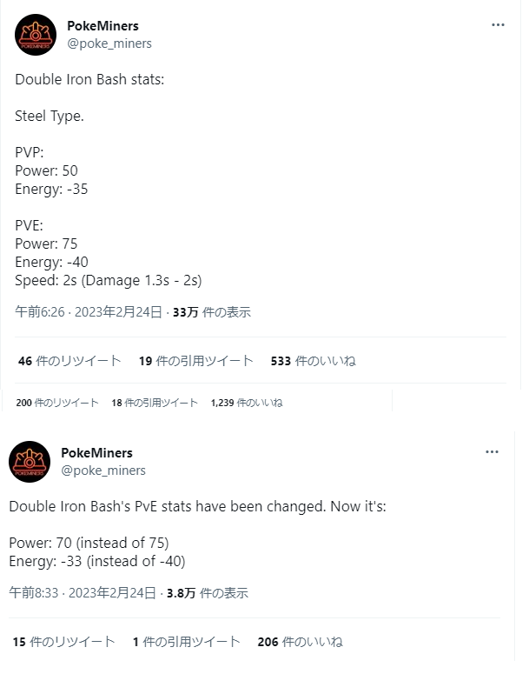The image size is (529, 674).
Task: View the 46 retweets list
Action: tap(69, 361)
